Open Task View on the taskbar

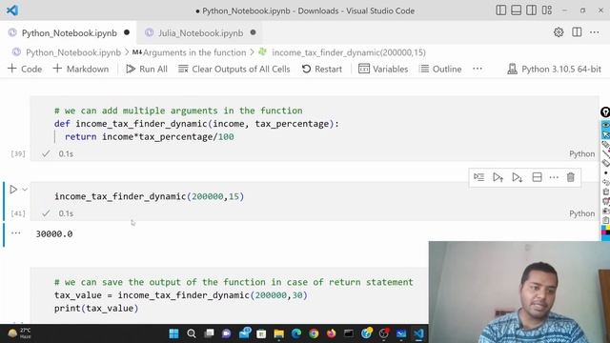[210, 333]
